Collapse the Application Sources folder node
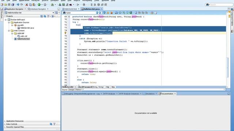This screenshot has width=234, height=131. 9,23
